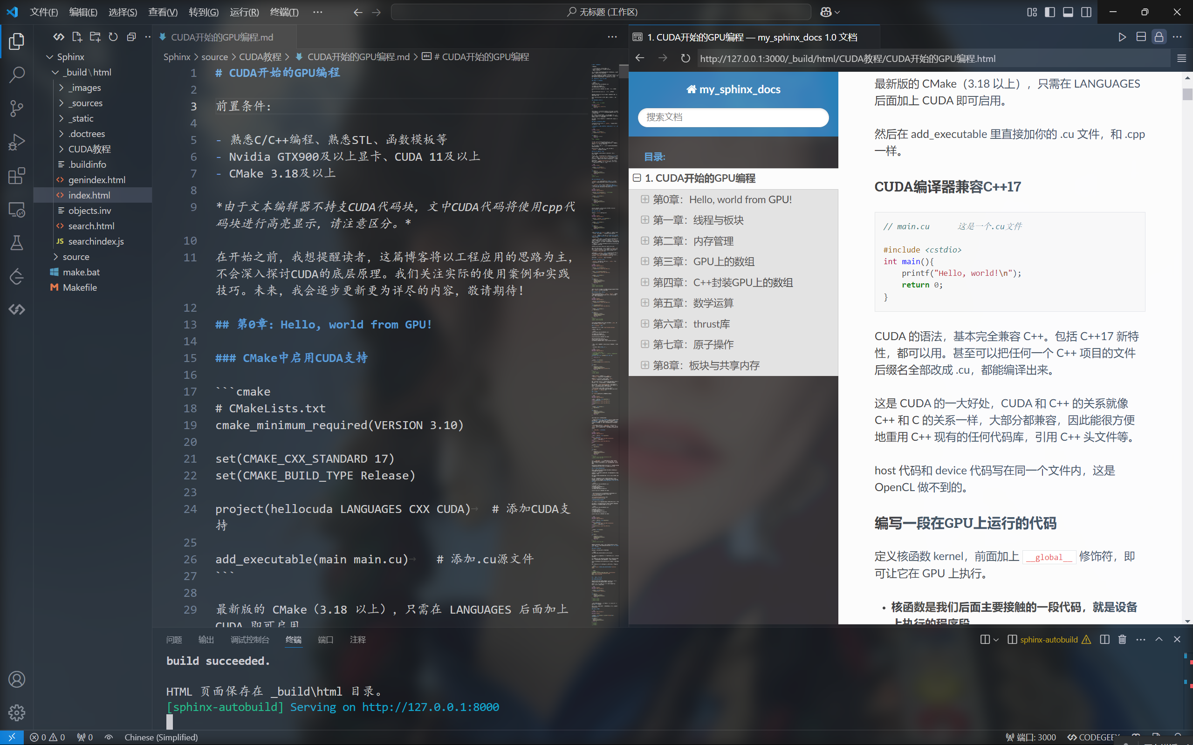Toggle the lock icon in preview toolbar

pyautogui.click(x=1159, y=37)
